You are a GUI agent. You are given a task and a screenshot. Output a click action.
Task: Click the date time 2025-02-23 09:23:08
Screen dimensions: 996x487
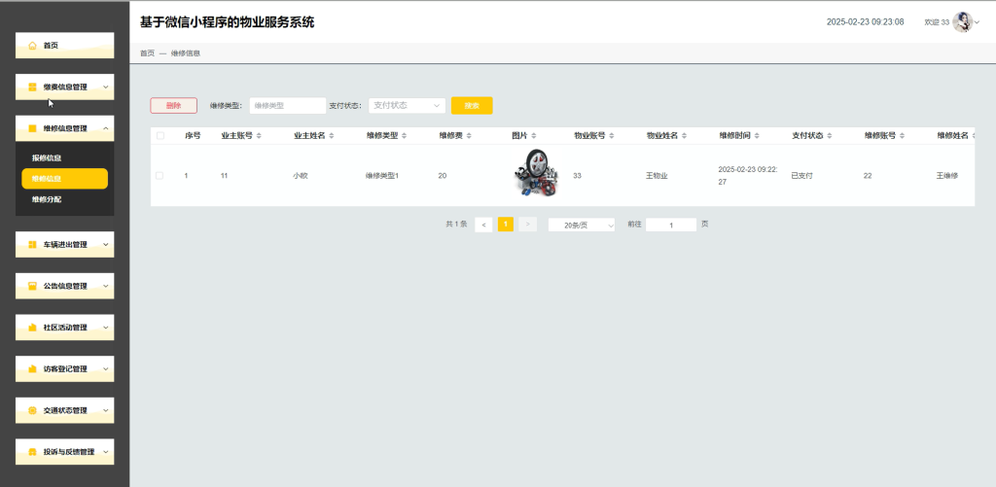tap(865, 22)
